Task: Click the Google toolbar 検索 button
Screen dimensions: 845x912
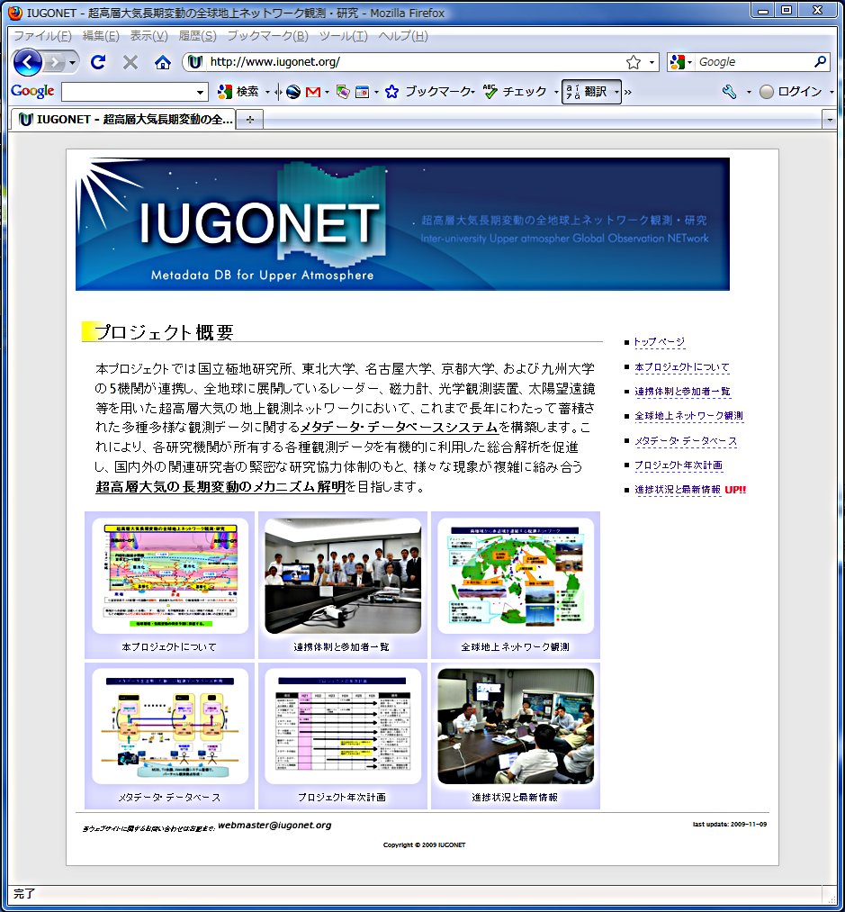Action: [238, 91]
